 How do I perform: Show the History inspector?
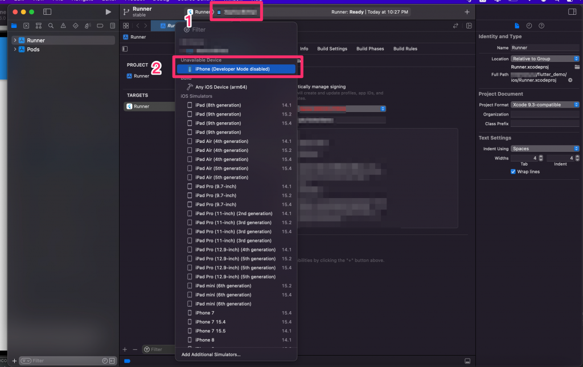click(x=529, y=26)
